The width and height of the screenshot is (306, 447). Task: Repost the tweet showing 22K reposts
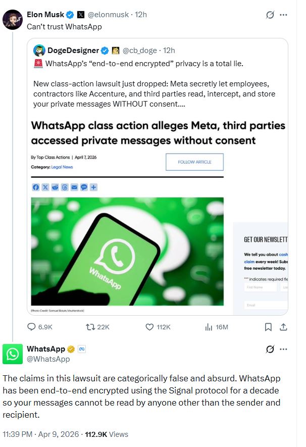coord(91,327)
